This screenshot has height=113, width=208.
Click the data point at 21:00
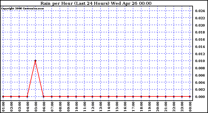coord(165,96)
